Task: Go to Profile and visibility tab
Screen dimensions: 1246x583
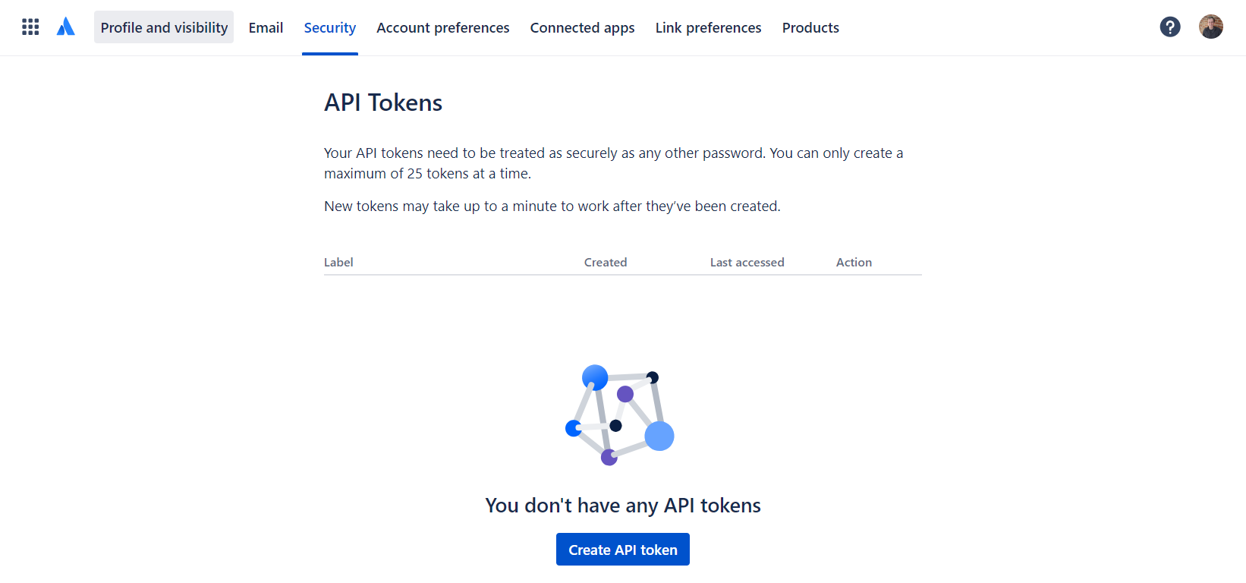Action: click(164, 27)
